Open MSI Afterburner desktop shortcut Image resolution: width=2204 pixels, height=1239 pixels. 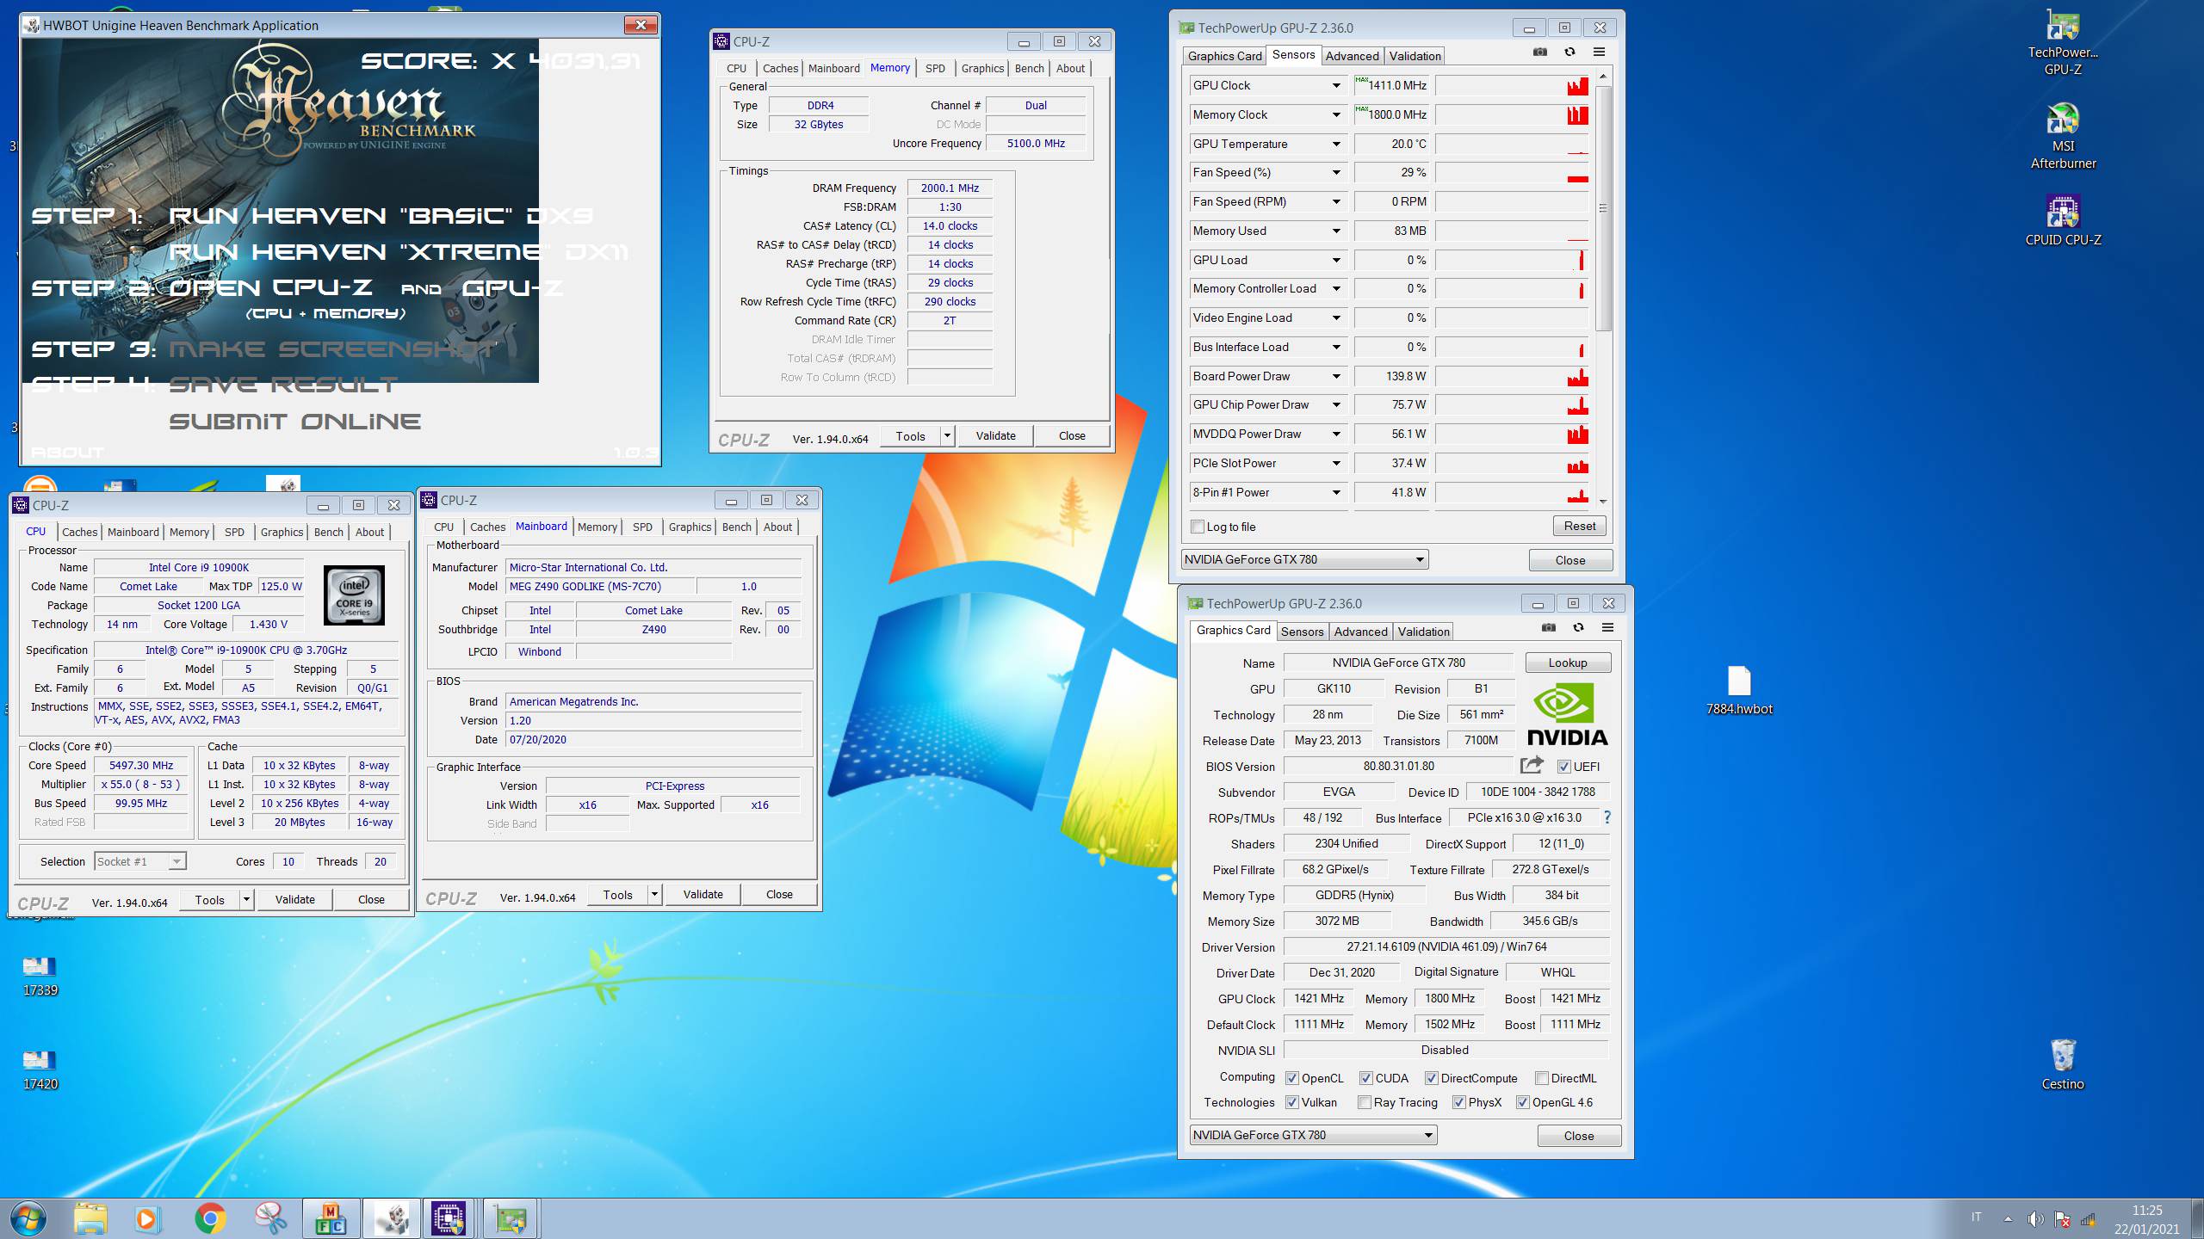tap(2063, 136)
